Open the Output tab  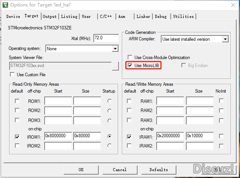pos(50,16)
